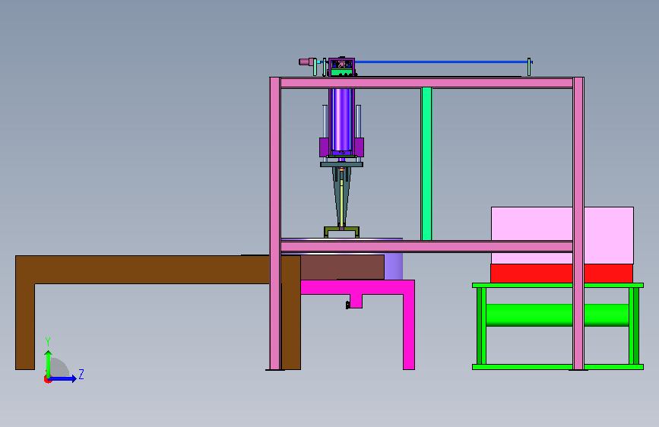659x427 pixels.
Task: Click the green Y axis arrow of the triad
Action: (x=49, y=363)
